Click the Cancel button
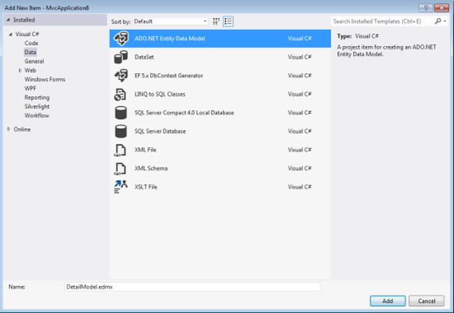 coord(427,301)
